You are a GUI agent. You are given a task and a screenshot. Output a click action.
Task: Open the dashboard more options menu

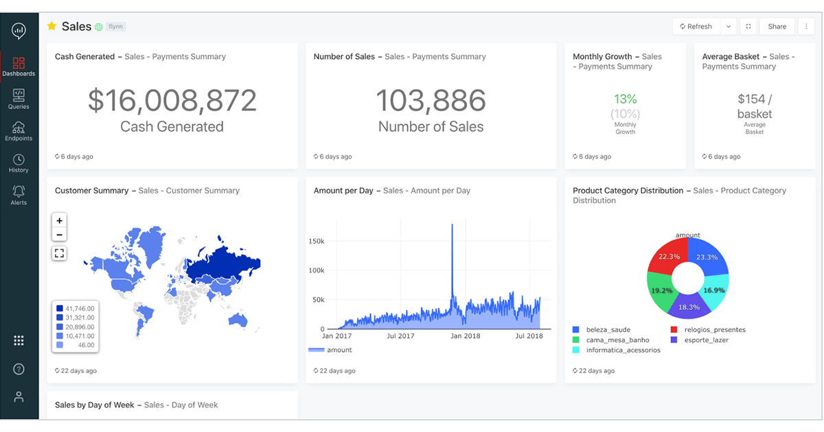pos(806,27)
